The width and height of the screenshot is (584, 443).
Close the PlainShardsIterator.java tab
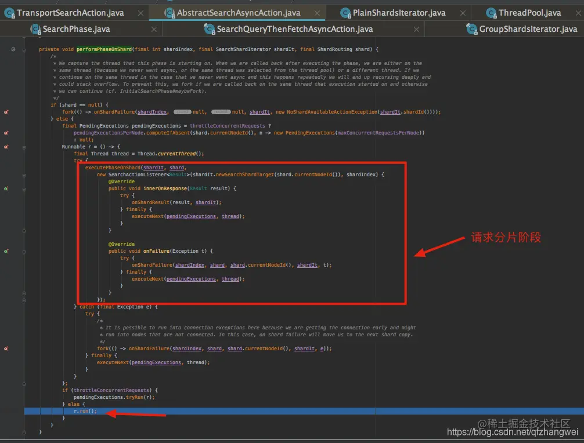(x=463, y=13)
